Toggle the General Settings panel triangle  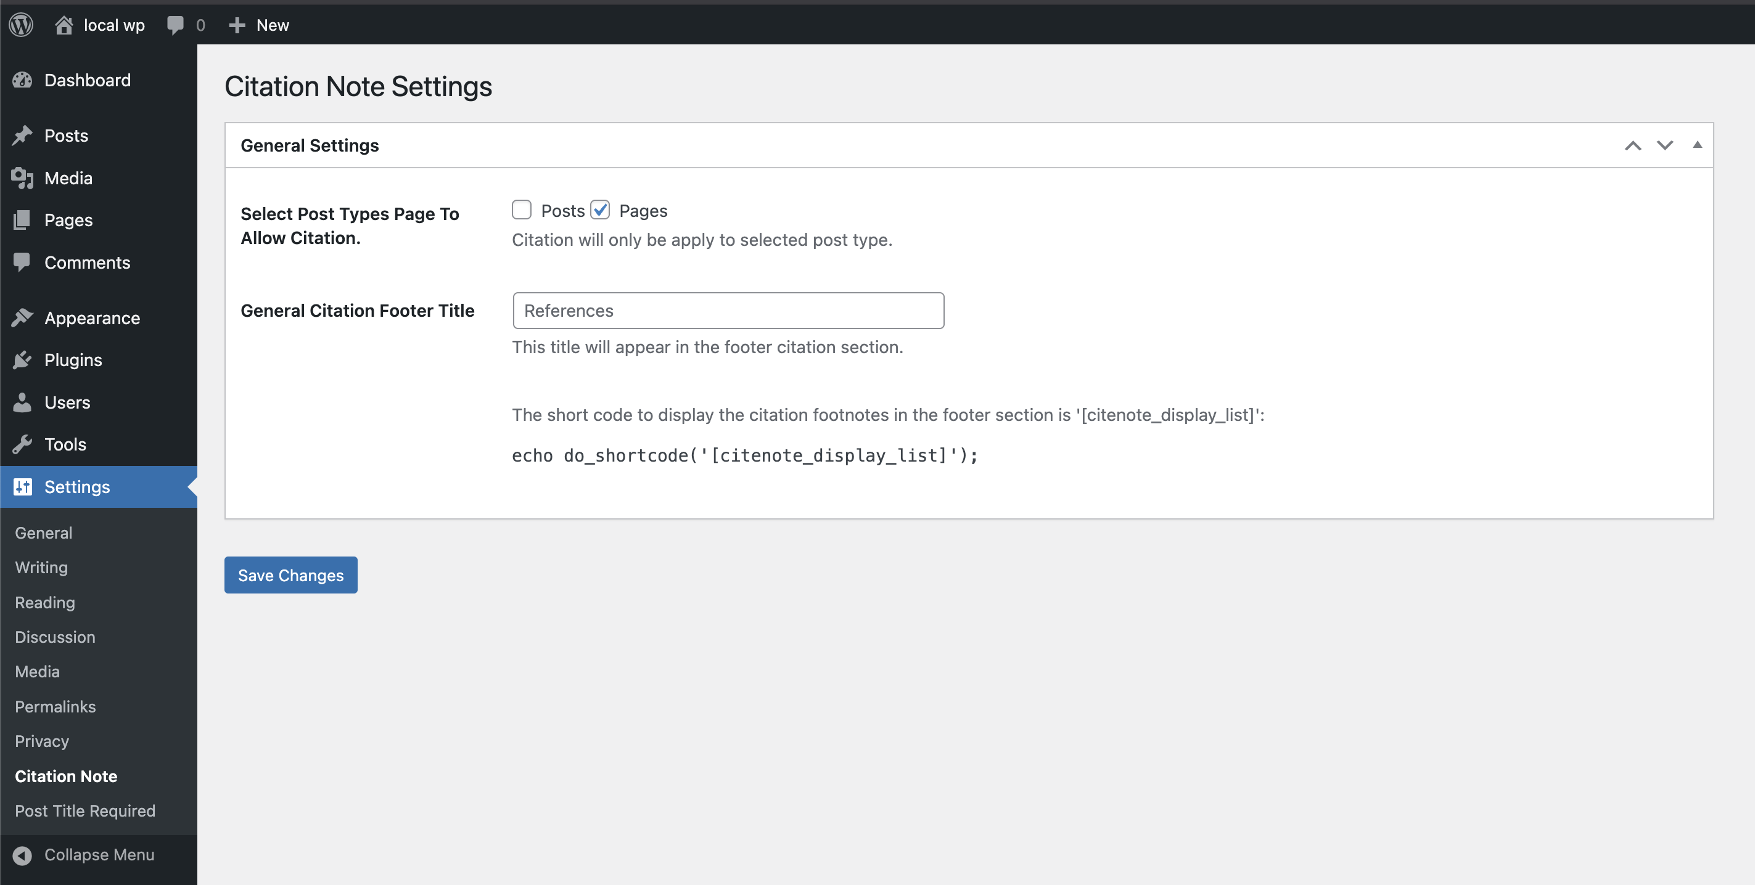click(x=1697, y=145)
